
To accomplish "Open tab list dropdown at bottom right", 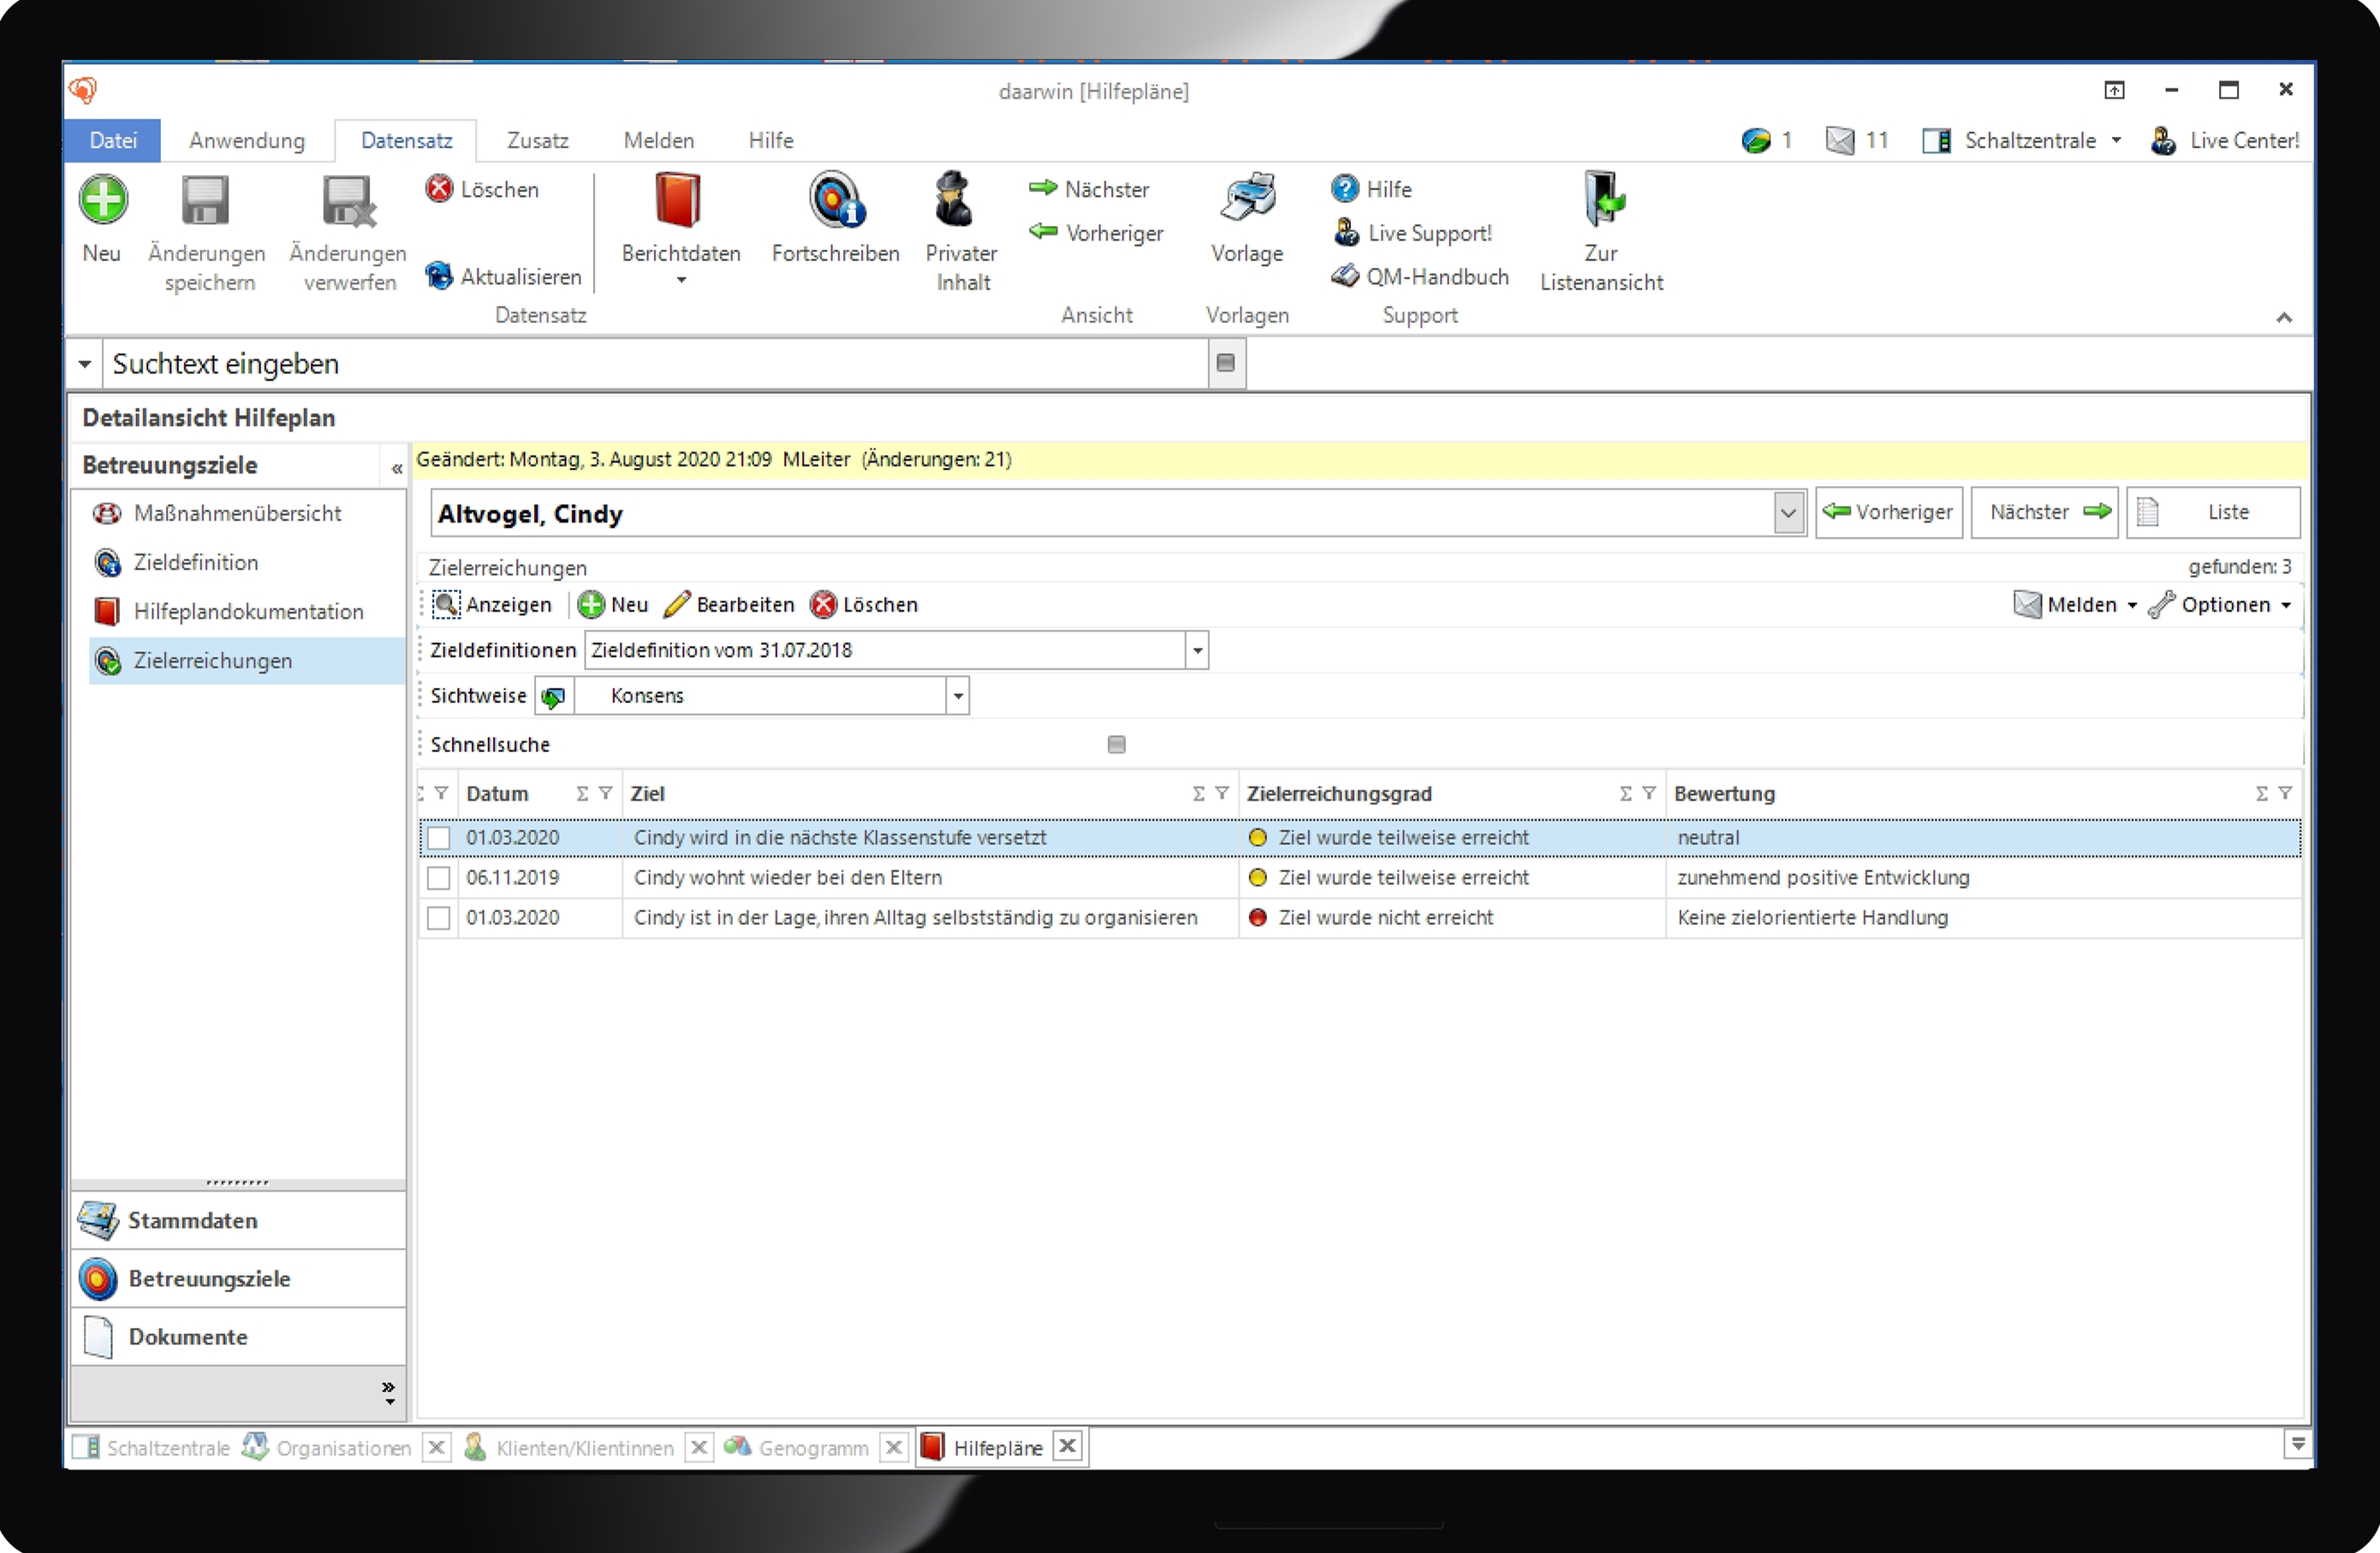I will (x=2298, y=1445).
